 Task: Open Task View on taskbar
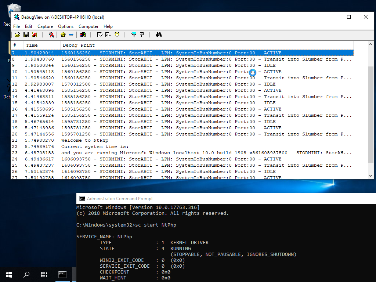click(x=44, y=274)
